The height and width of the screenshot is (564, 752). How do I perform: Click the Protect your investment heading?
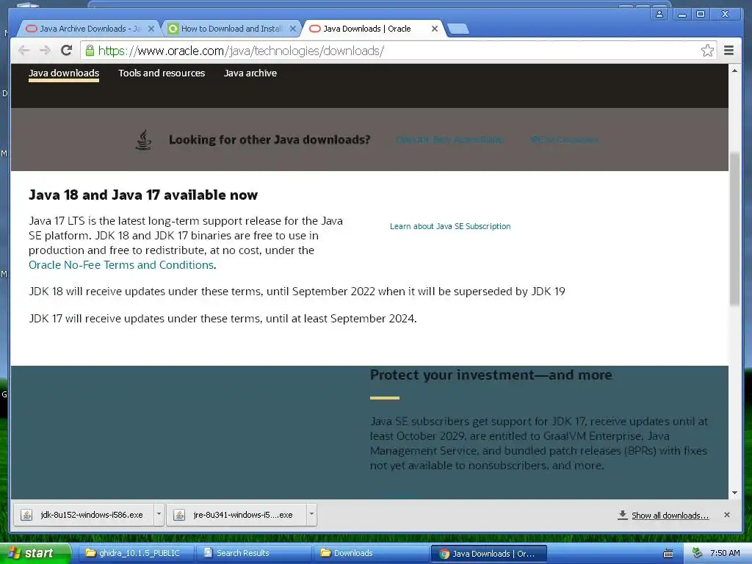tap(491, 375)
